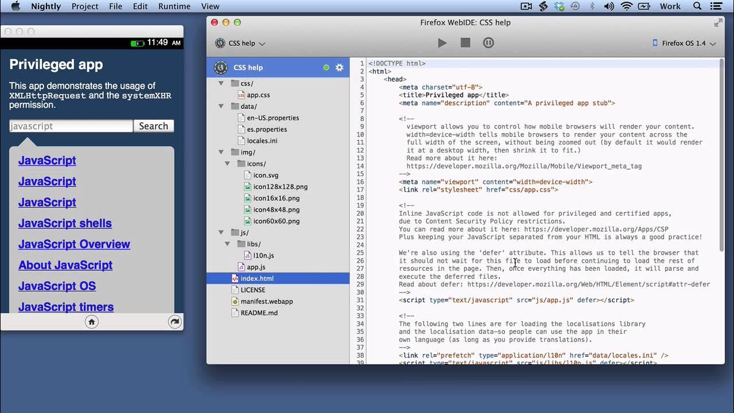734x413 pixels.
Task: Collapse the icons/ folder
Action: [x=228, y=164]
